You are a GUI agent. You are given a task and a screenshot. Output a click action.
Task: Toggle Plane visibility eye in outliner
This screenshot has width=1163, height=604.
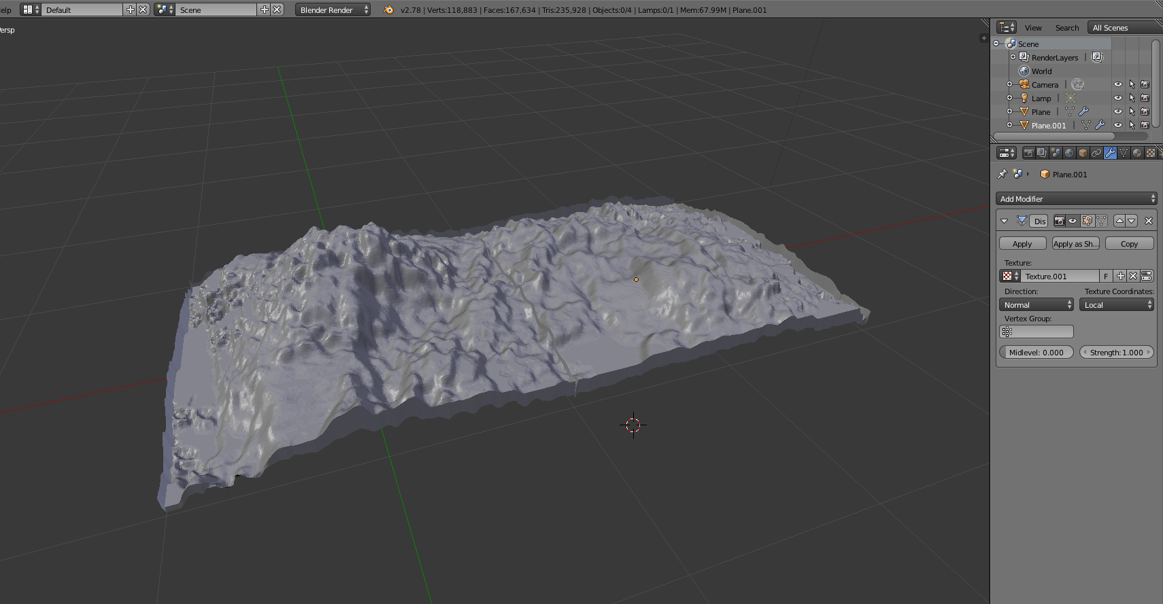click(1118, 111)
